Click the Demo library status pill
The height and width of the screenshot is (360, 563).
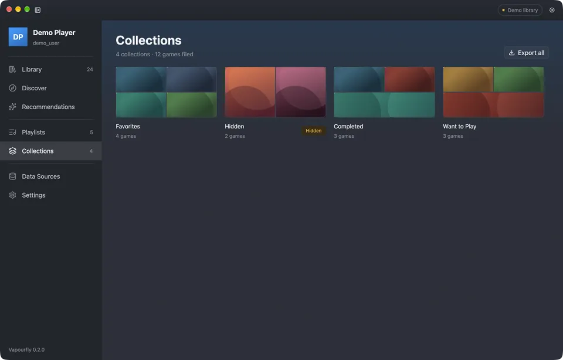(520, 10)
